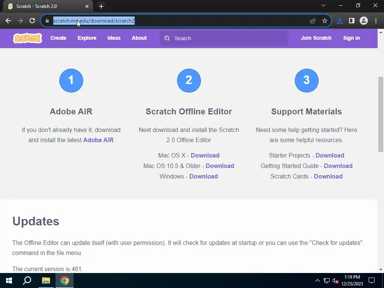Click the Adobe AIR heading

coord(71,112)
